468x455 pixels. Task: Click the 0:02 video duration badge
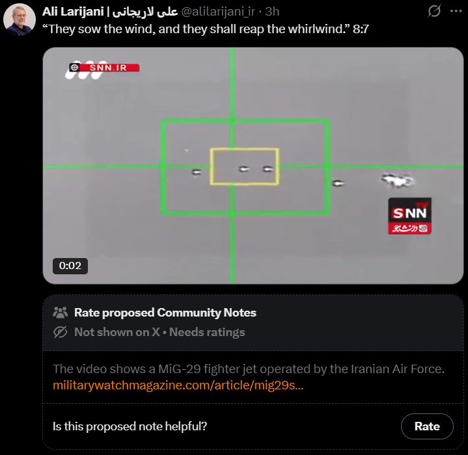coord(70,265)
